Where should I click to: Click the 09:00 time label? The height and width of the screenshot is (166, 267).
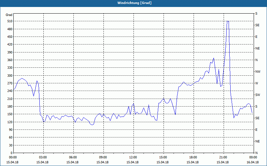click(x=103, y=157)
